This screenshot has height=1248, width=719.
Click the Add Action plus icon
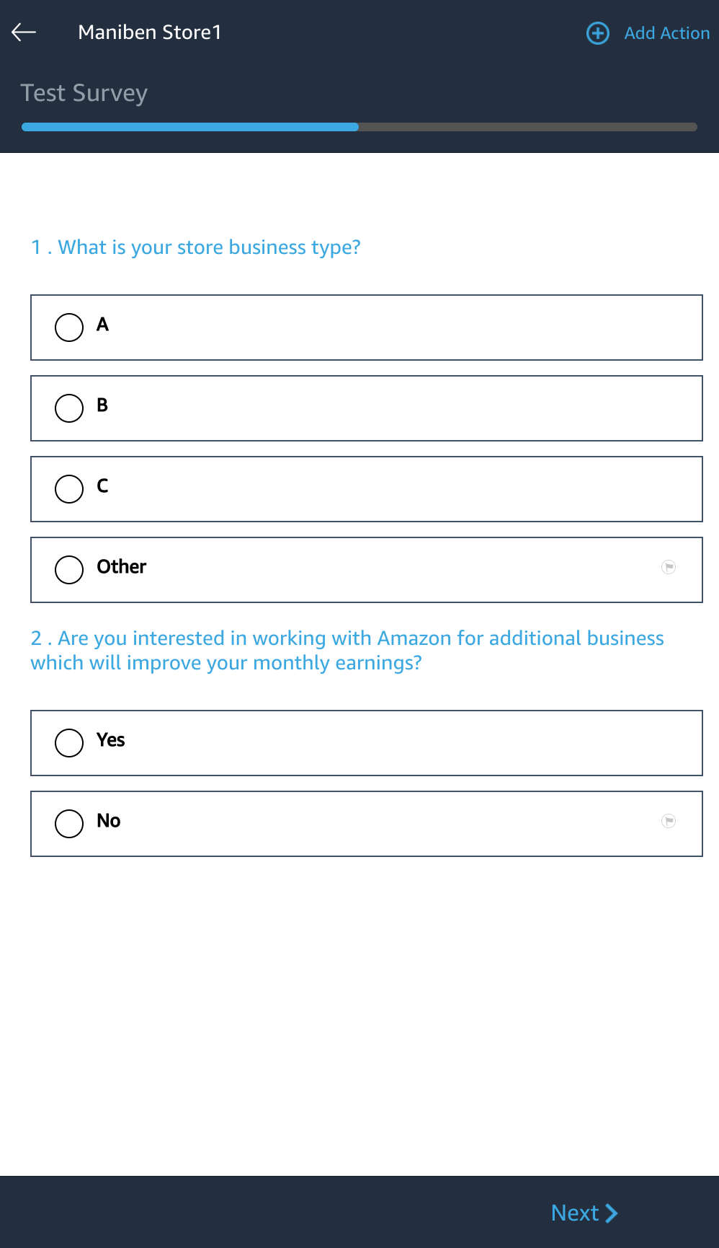pos(598,33)
